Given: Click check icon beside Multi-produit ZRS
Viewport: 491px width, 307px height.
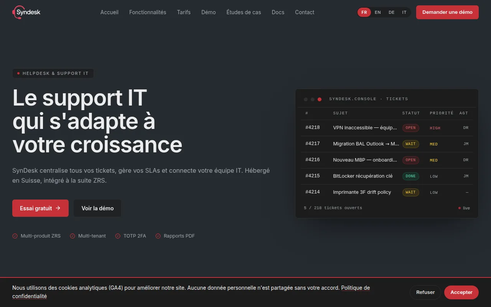Looking at the screenshot, I should click(15, 236).
